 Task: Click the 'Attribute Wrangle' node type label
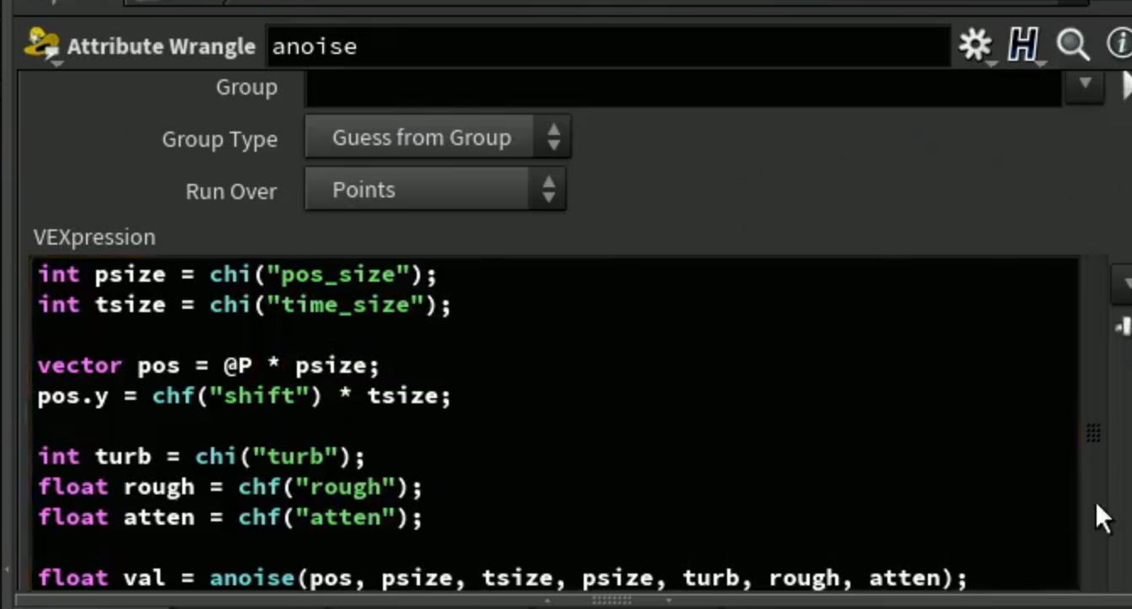(161, 46)
